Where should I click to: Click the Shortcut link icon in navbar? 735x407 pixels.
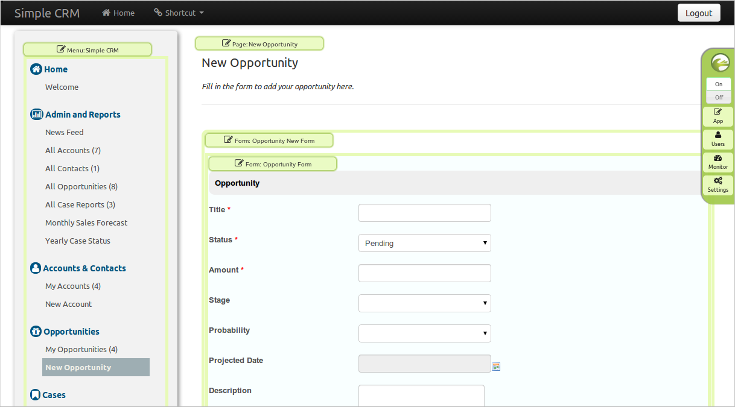(158, 13)
